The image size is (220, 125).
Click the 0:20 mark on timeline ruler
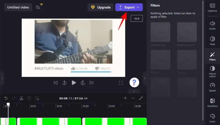86,106
